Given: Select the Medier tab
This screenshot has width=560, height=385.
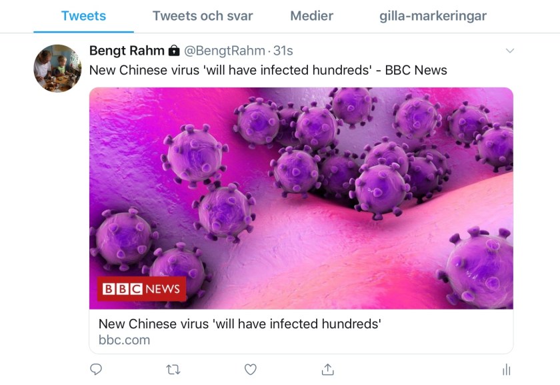Looking at the screenshot, I should 311,16.
